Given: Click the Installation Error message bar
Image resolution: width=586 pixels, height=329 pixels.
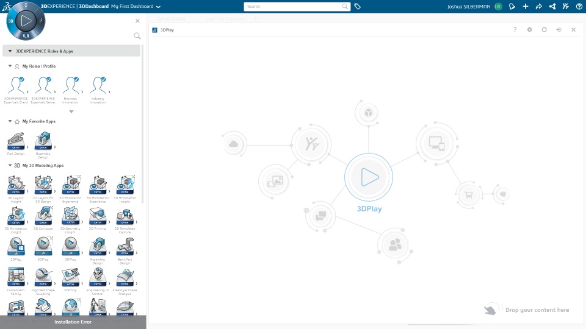Looking at the screenshot, I should click(73, 322).
